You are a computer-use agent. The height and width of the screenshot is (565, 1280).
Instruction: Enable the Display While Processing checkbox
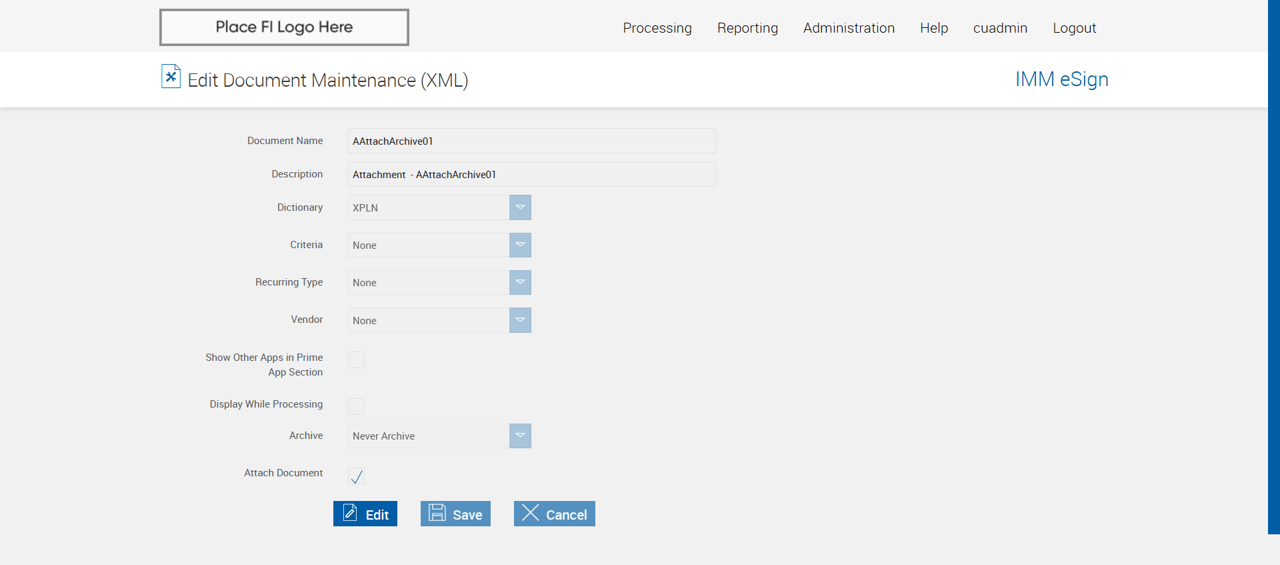coord(357,406)
